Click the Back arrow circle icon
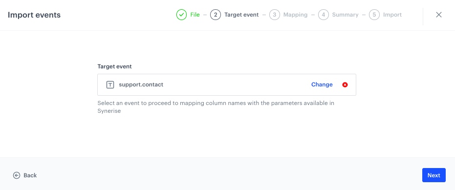 click(17, 175)
